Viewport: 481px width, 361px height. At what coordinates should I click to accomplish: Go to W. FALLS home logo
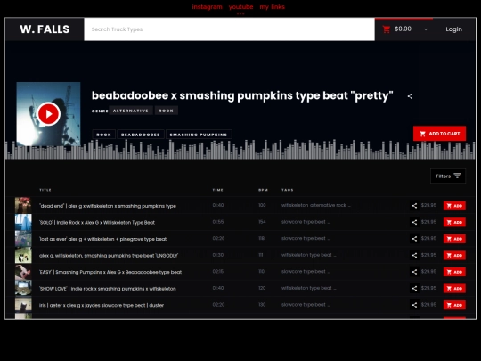click(x=45, y=29)
